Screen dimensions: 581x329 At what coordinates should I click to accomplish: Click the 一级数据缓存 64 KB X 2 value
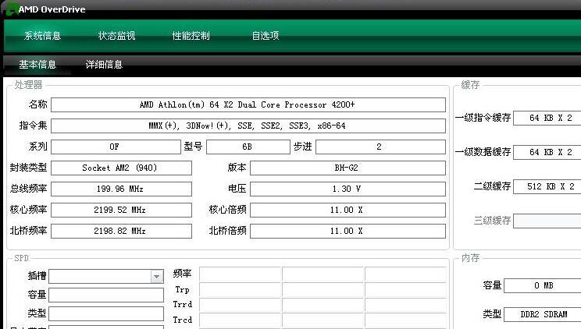pyautogui.click(x=547, y=152)
